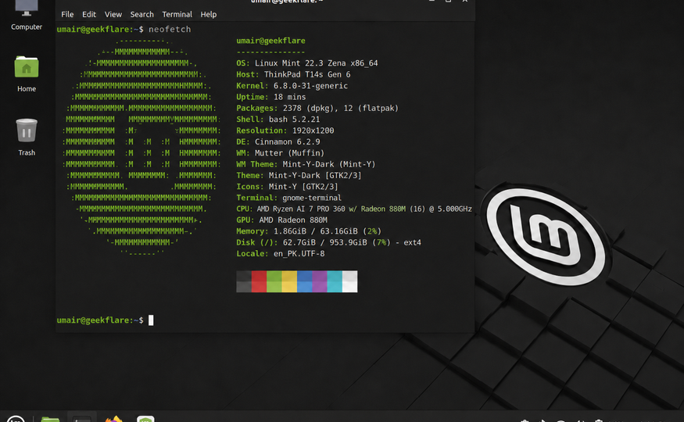The height and width of the screenshot is (422, 684).
Task: Click the 'Resolution: 1920x1200' line
Action: (285, 131)
